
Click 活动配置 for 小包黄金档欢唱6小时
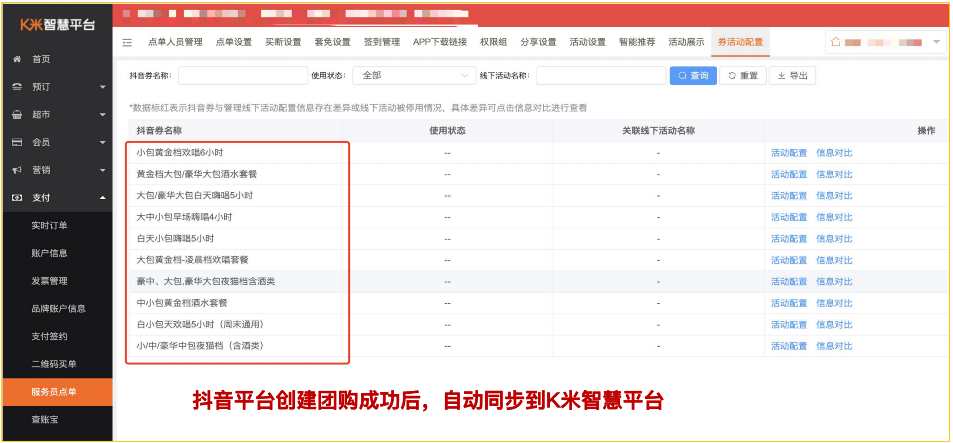789,153
